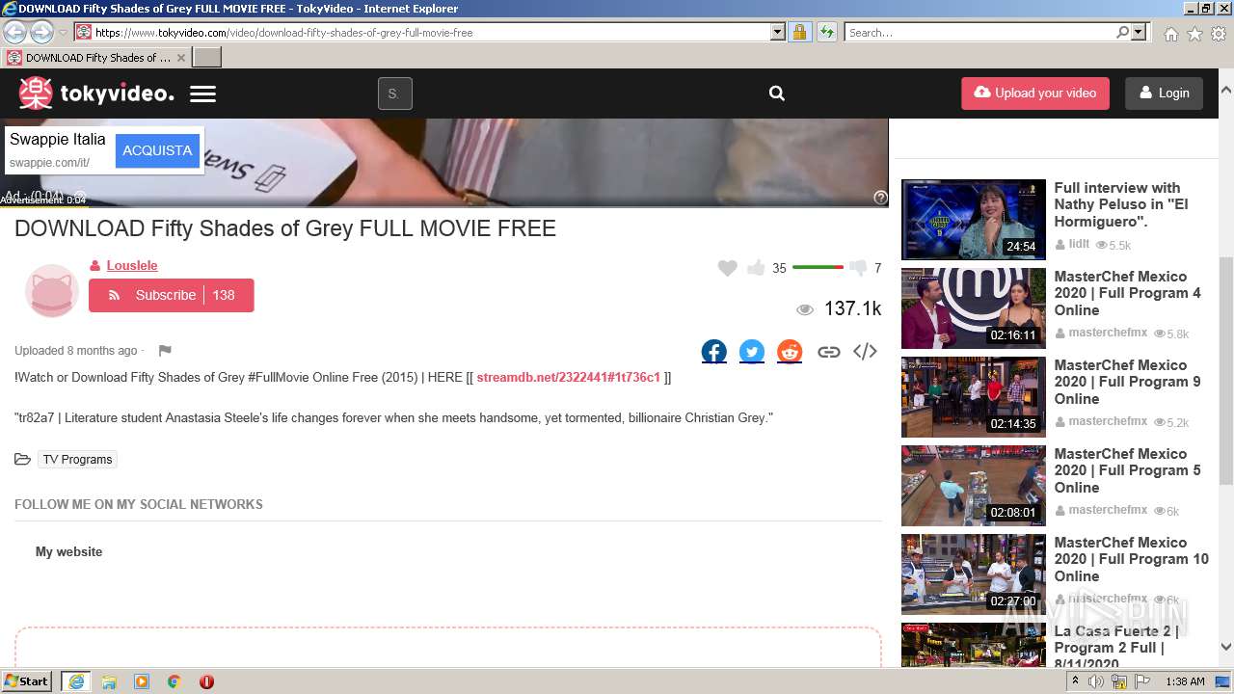Click the Login button
Viewport: 1234px width, 694px height.
(x=1164, y=93)
